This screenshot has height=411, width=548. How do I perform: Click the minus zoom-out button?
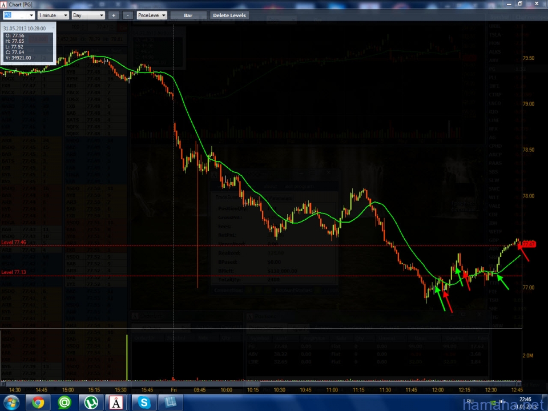pyautogui.click(x=128, y=15)
